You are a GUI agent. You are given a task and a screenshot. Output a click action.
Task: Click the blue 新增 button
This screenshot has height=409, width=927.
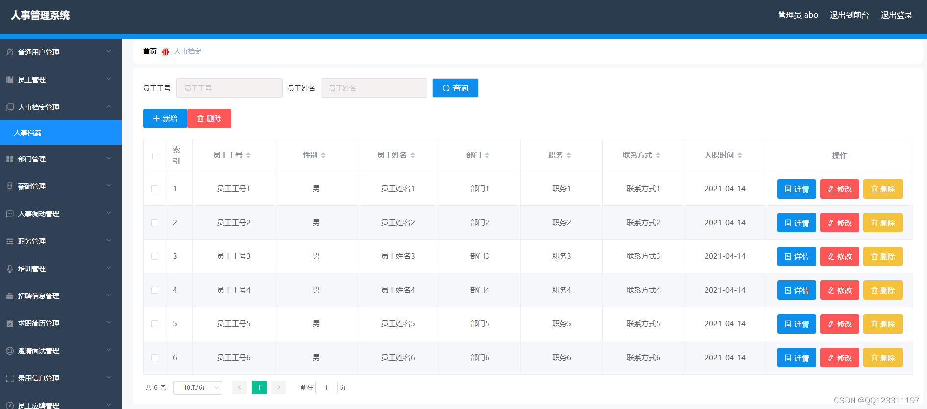click(x=165, y=118)
